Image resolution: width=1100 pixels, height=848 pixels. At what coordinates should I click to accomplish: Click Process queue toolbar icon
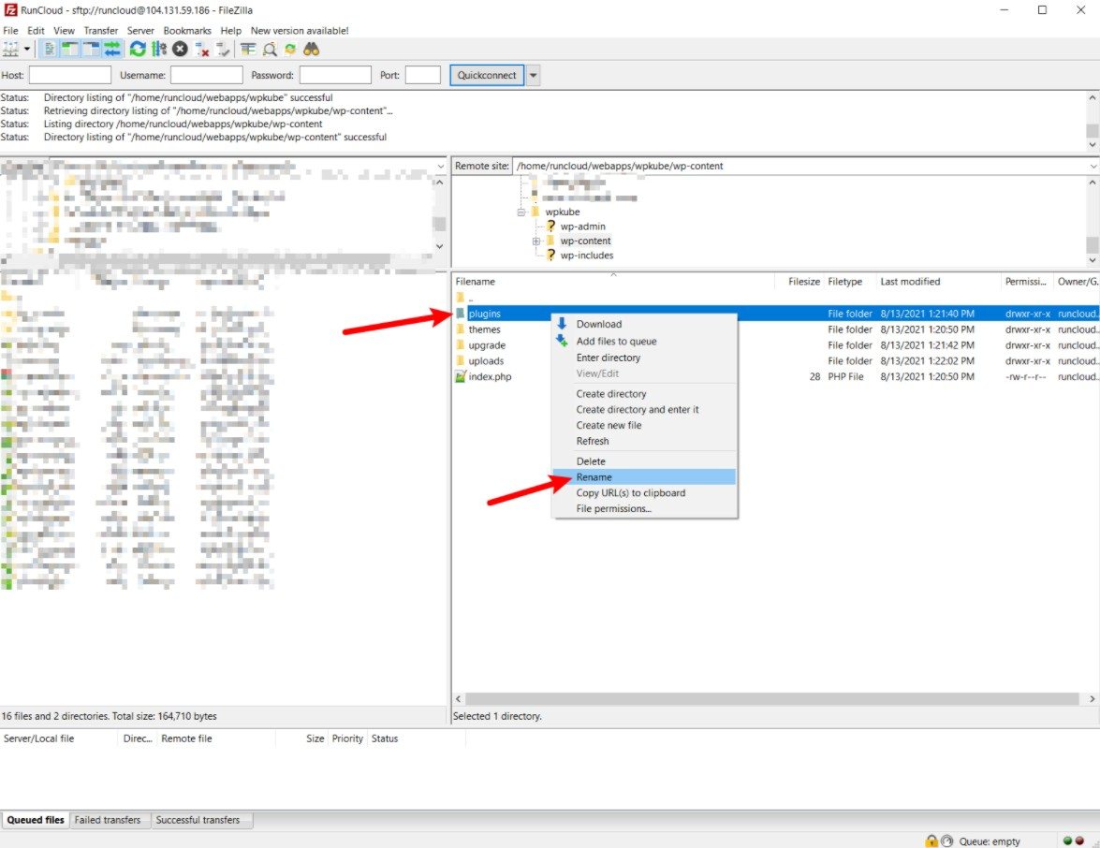pos(159,49)
